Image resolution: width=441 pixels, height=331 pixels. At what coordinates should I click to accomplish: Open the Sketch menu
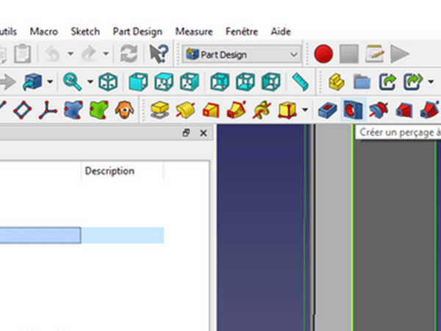[x=85, y=32]
